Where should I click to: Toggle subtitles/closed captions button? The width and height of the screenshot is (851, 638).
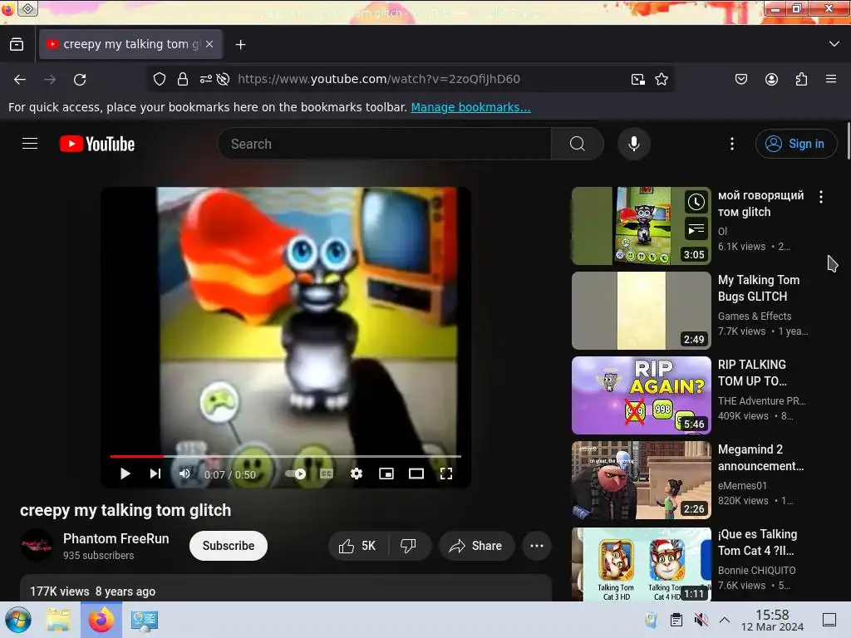coord(326,474)
